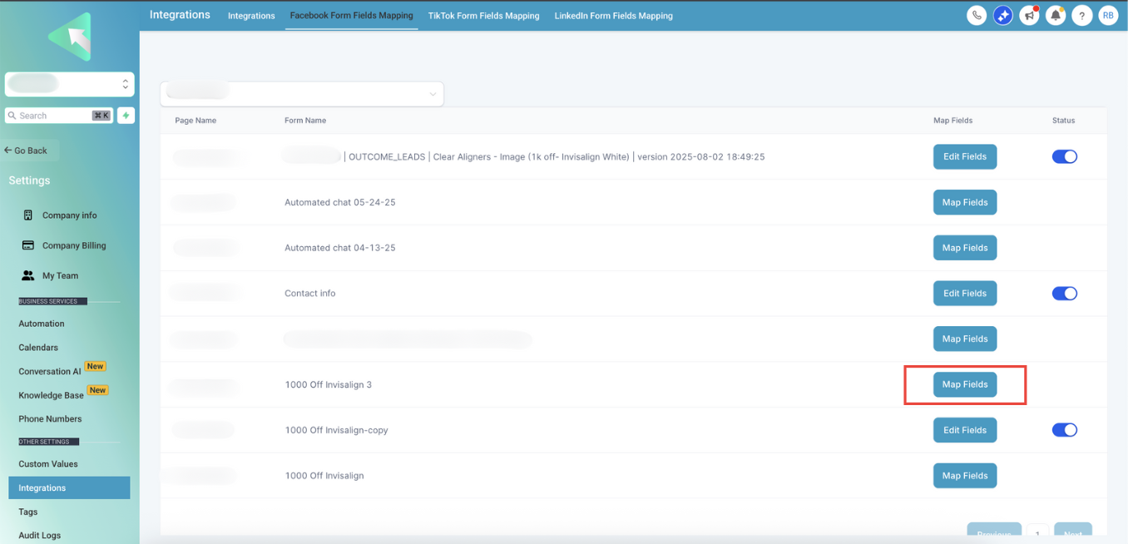Viewport: 1133px width, 544px height.
Task: Click the green quick-action icon beside search
Action: [126, 116]
